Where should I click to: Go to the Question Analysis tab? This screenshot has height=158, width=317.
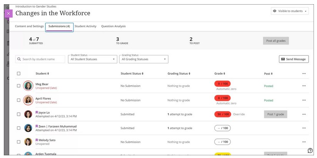(x=113, y=26)
